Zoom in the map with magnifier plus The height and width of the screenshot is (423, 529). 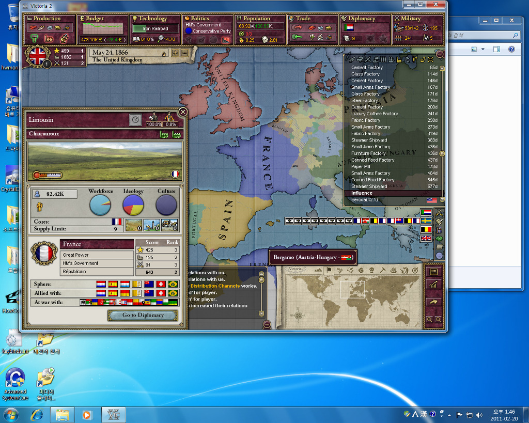(x=429, y=319)
